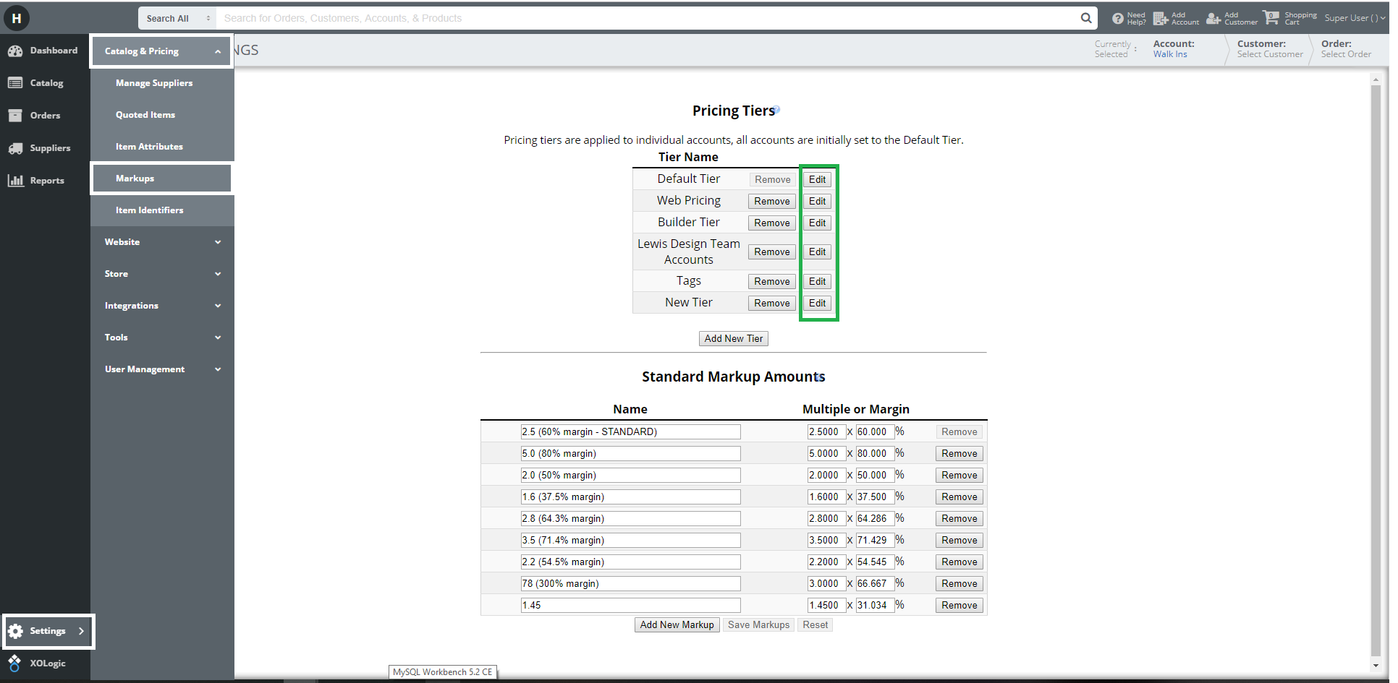Click the Reset markups button
The height and width of the screenshot is (683, 1398).
(x=815, y=624)
